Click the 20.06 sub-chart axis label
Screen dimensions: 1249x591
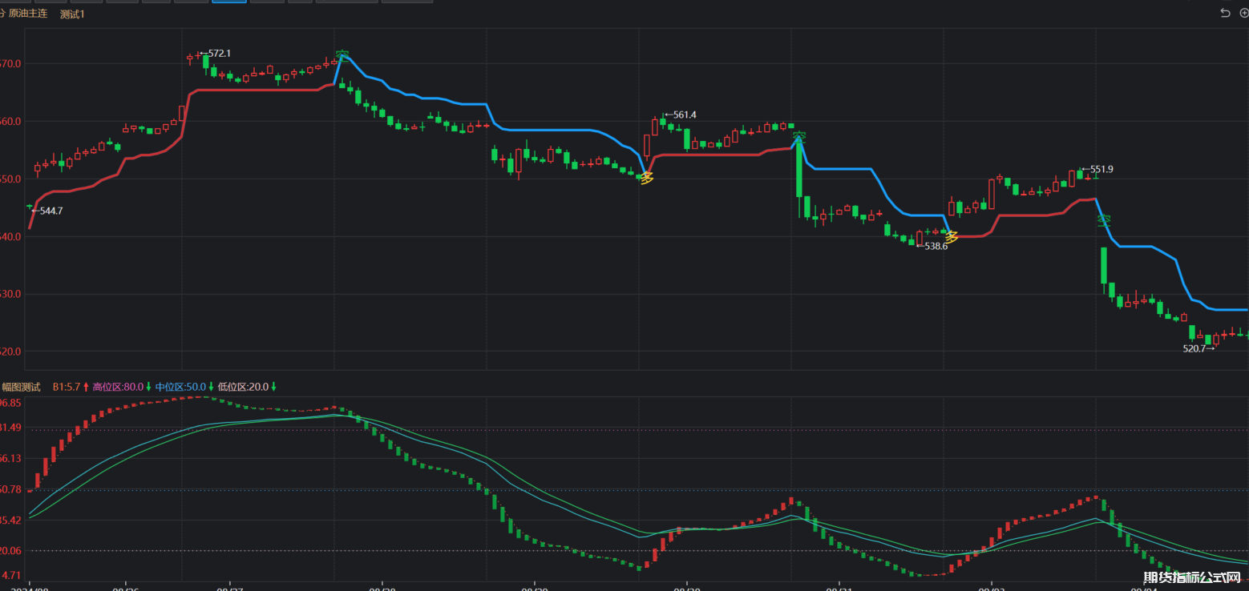[x=10, y=551]
